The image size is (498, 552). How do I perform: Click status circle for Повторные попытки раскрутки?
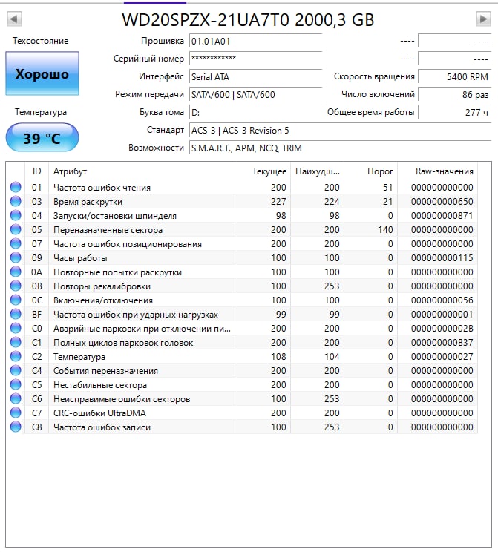point(16,272)
